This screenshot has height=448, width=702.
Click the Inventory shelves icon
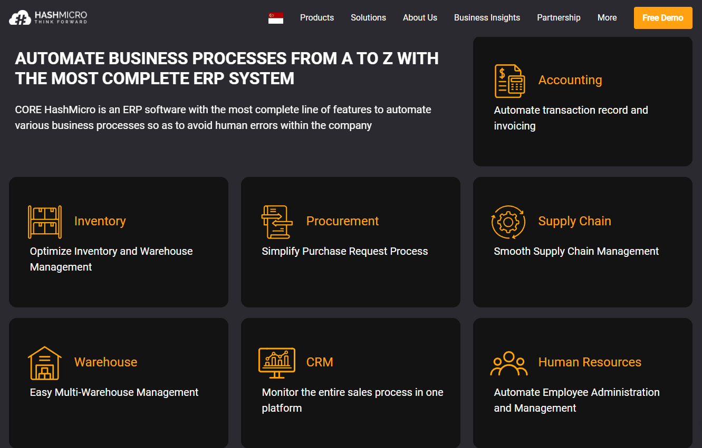click(45, 222)
